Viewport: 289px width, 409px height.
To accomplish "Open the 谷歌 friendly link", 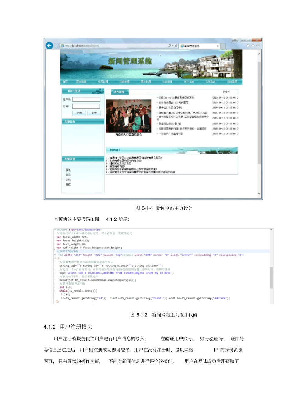I will point(68,180).
